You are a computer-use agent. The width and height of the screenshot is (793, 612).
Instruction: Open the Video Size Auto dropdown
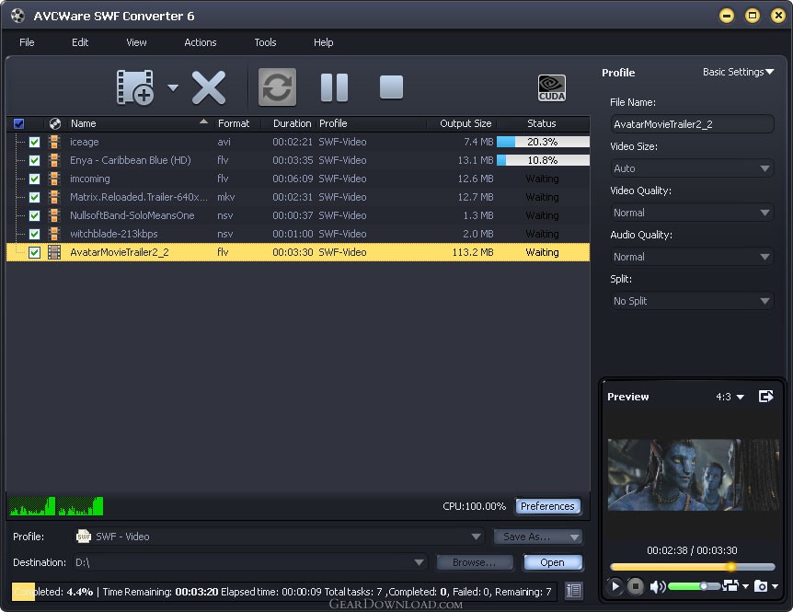(x=692, y=168)
